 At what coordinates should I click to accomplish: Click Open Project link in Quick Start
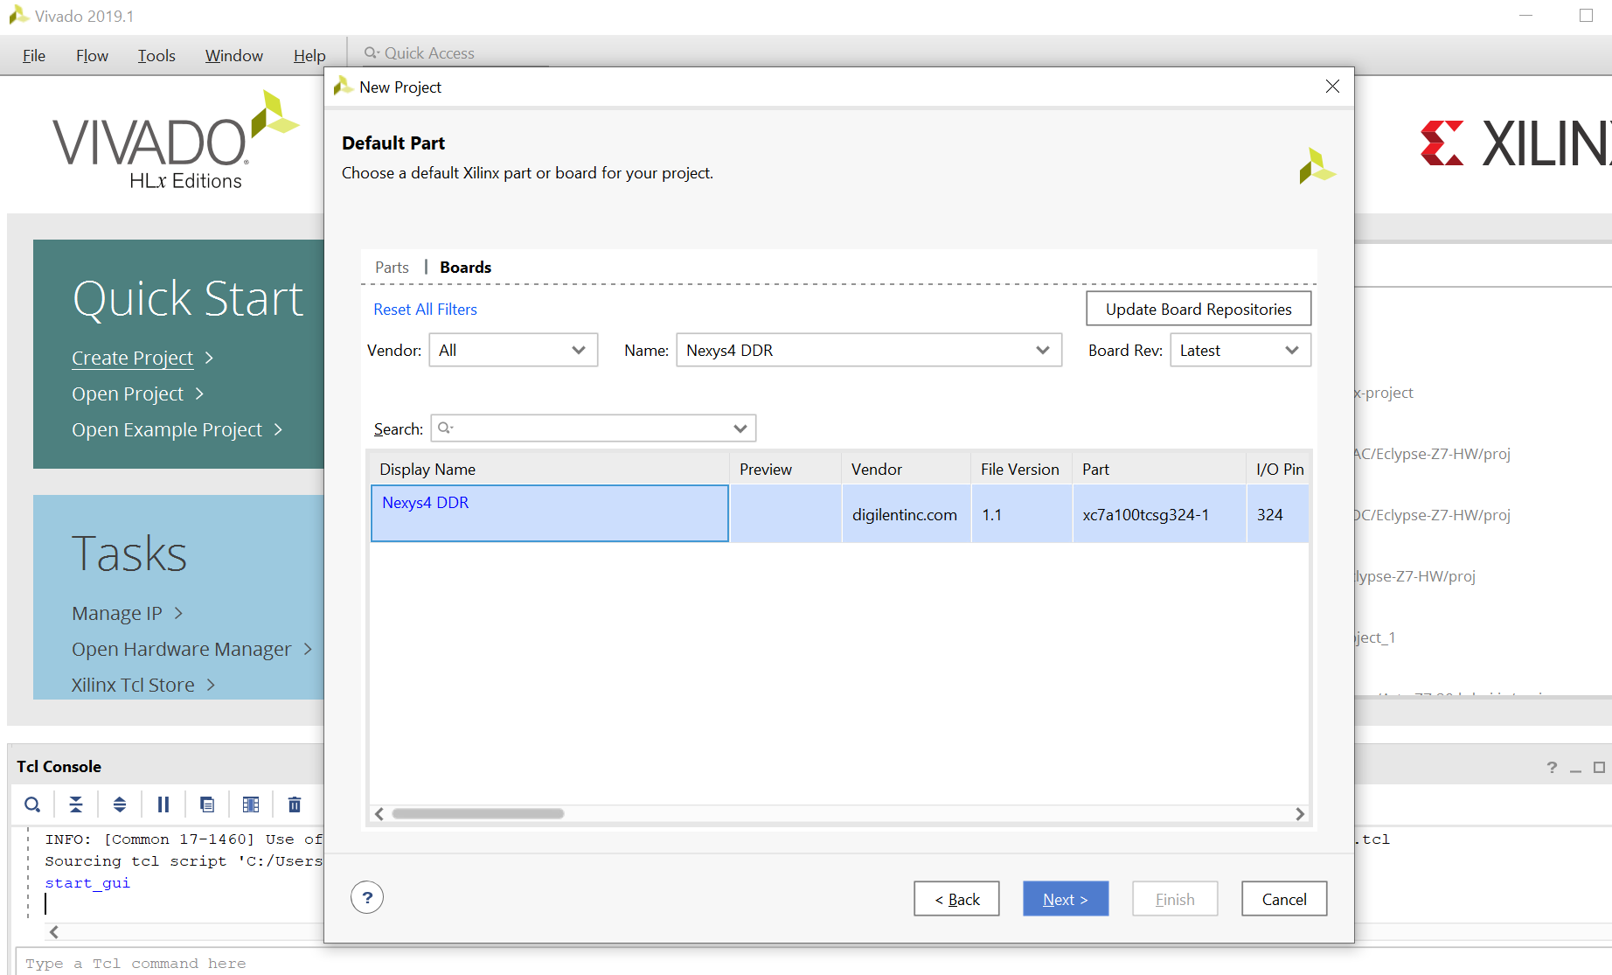pos(128,394)
